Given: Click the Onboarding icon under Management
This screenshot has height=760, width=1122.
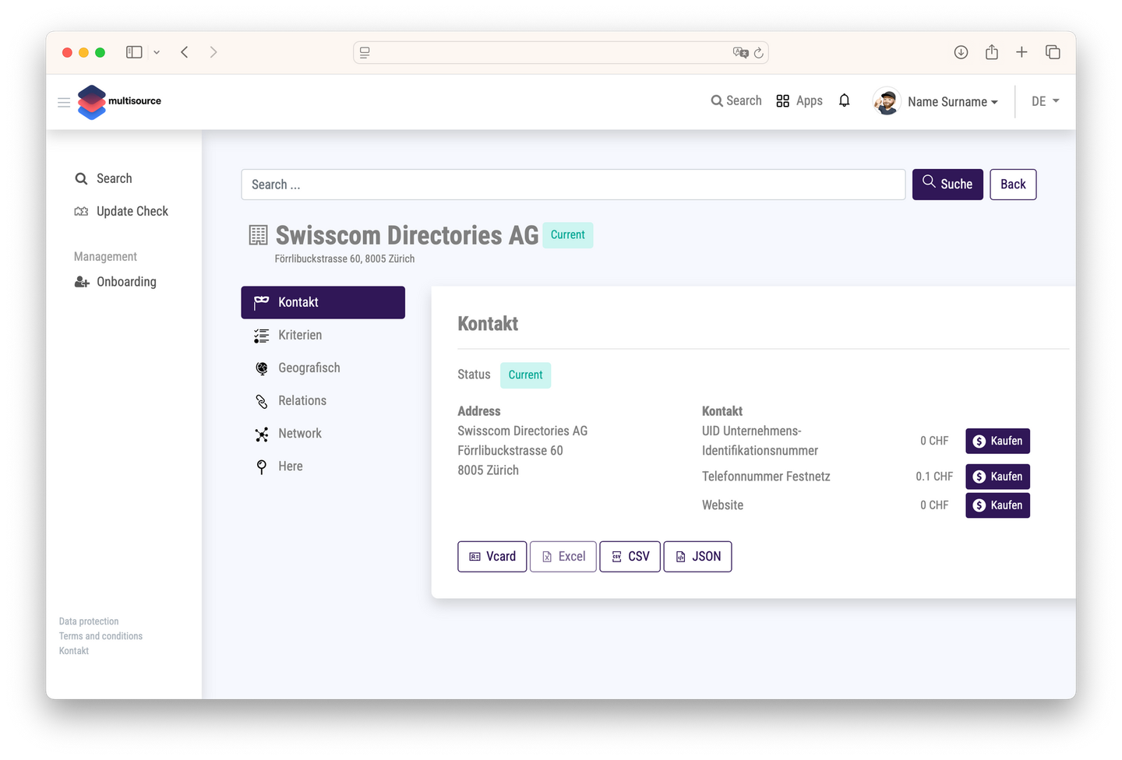Looking at the screenshot, I should pyautogui.click(x=81, y=282).
